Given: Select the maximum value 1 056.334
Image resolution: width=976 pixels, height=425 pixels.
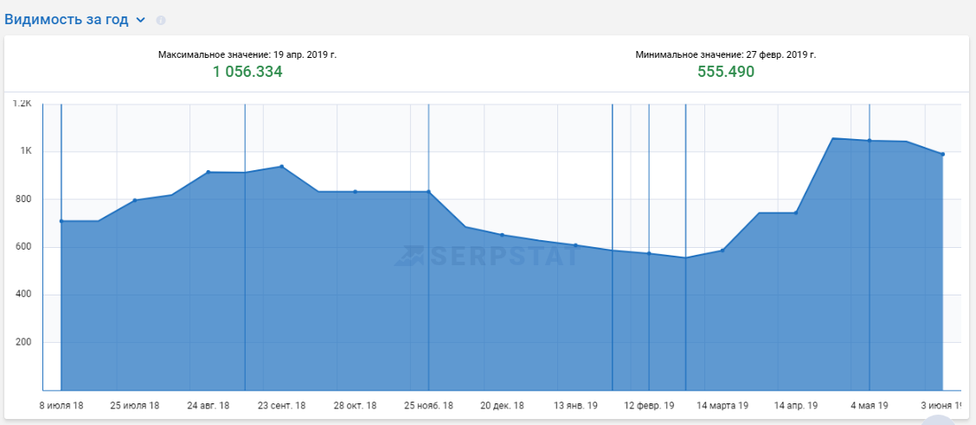Looking at the screenshot, I should point(247,72).
